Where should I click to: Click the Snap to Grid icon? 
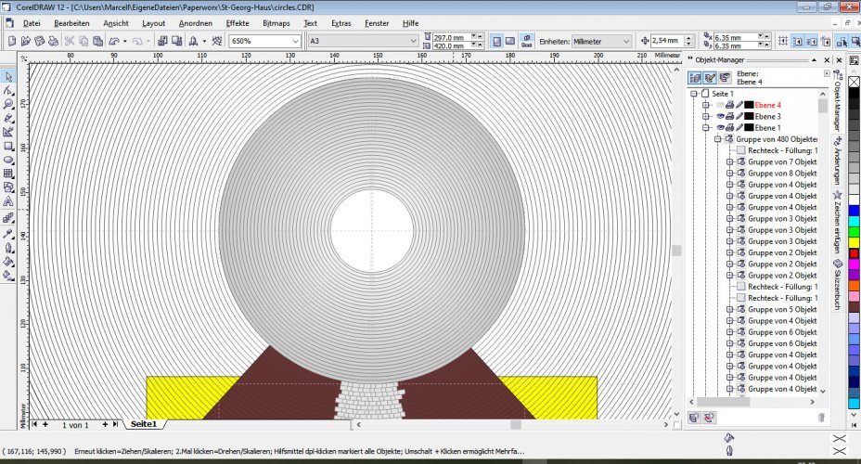pos(784,41)
